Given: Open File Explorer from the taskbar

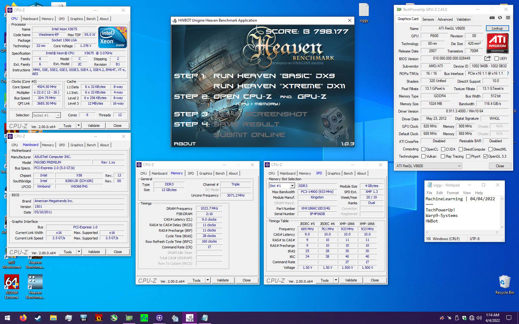Looking at the screenshot, I should (53, 318).
